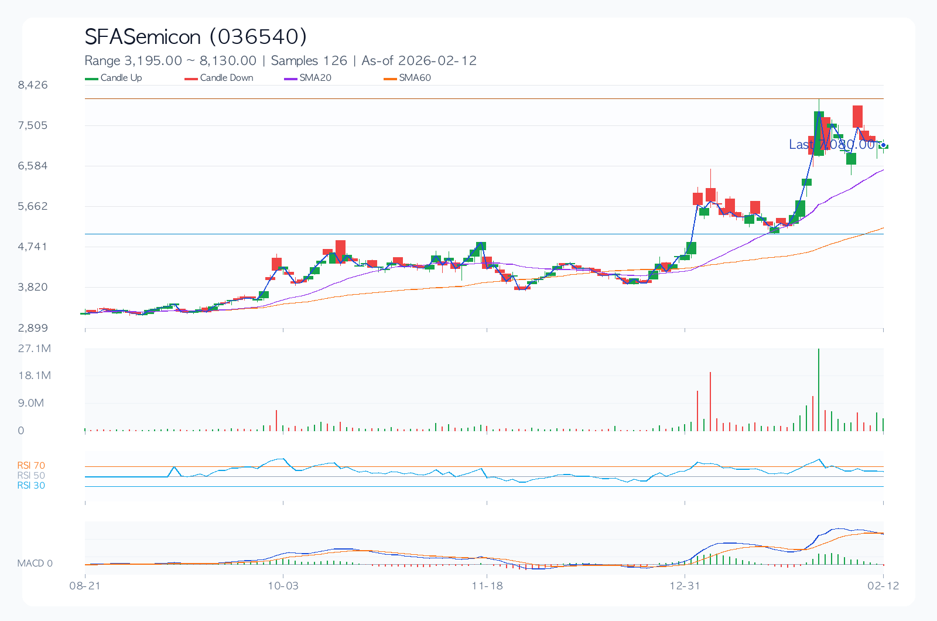Select the 12-31 date on the x-axis

685,586
